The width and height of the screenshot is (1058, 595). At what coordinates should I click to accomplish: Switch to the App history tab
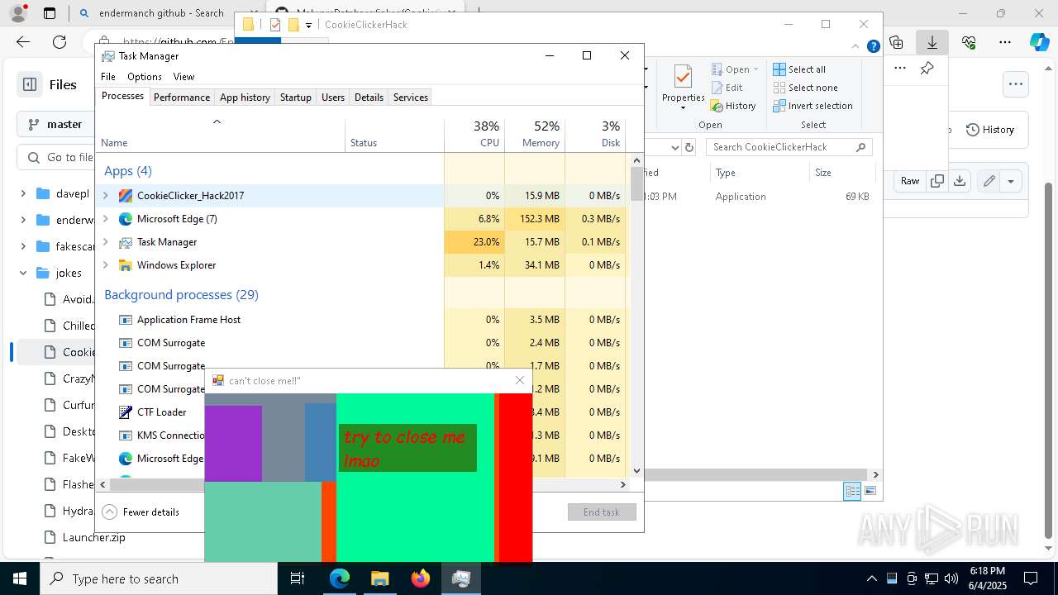[x=245, y=98]
